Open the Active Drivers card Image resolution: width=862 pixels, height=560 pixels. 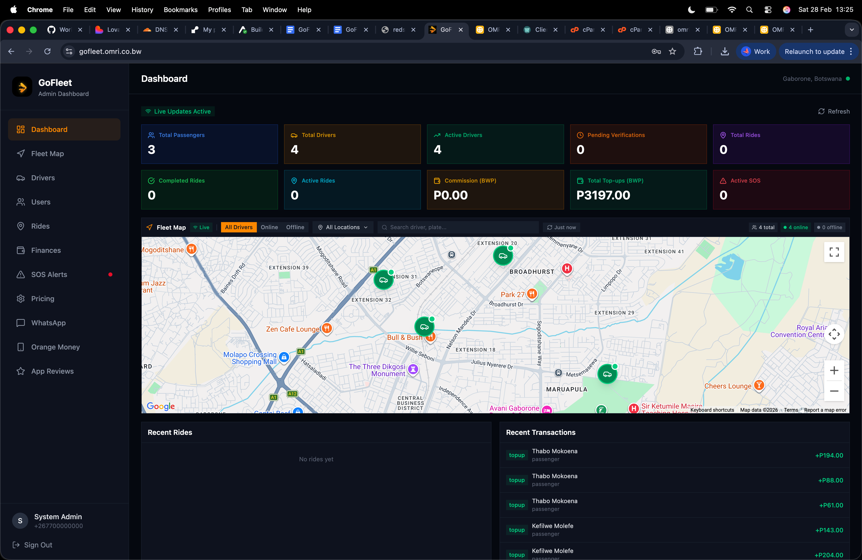[495, 144]
